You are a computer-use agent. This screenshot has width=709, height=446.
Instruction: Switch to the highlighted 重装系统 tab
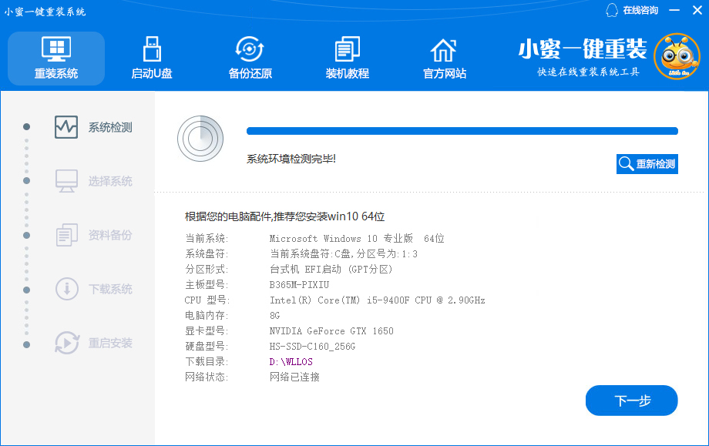[x=55, y=58]
